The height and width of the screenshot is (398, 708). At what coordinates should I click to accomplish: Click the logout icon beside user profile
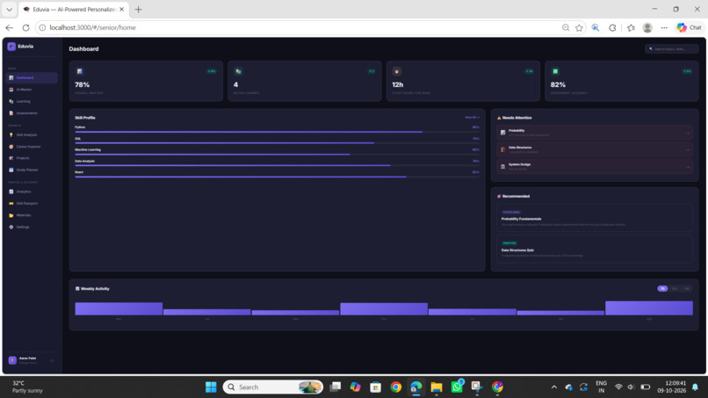52,360
